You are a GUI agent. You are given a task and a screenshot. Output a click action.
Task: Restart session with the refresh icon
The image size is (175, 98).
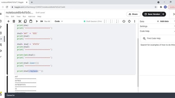click(129, 21)
